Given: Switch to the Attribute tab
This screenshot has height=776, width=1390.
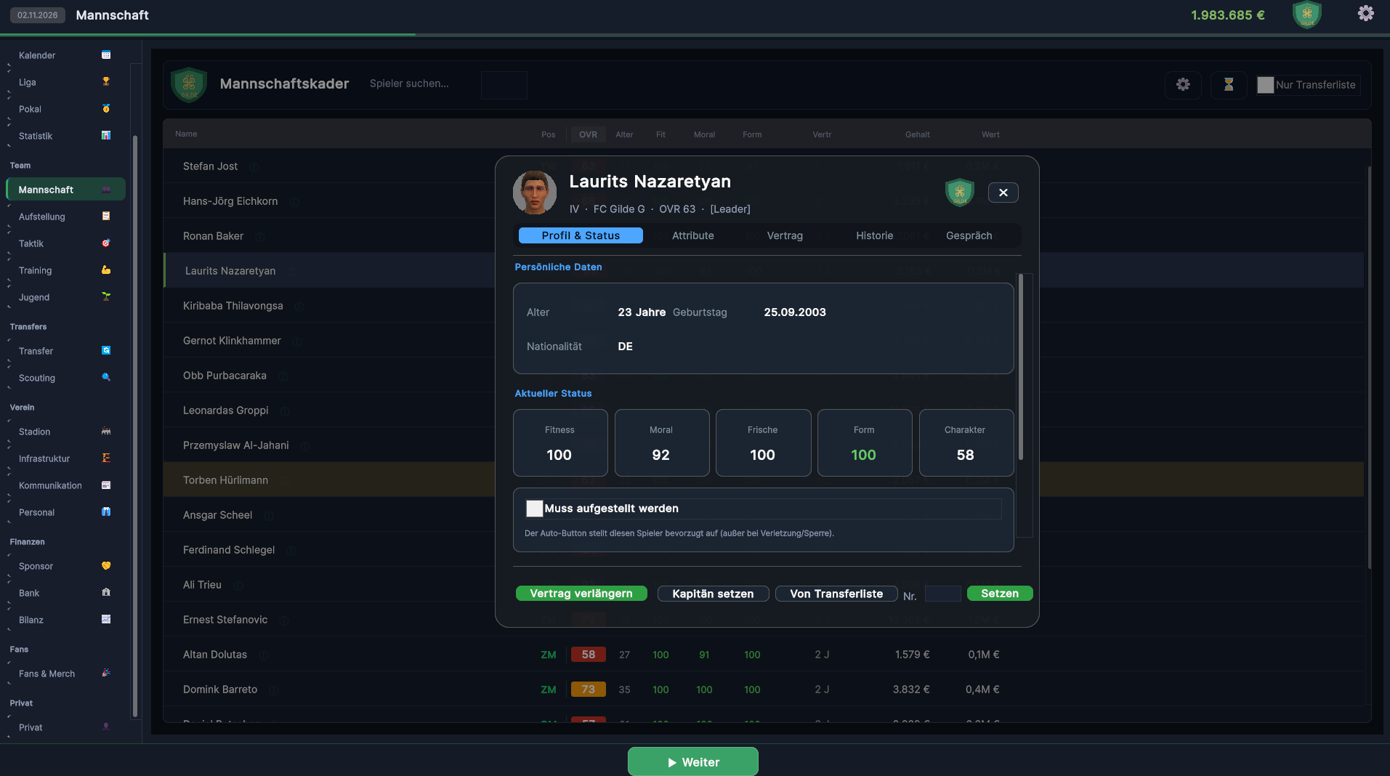Looking at the screenshot, I should pyautogui.click(x=692, y=235).
